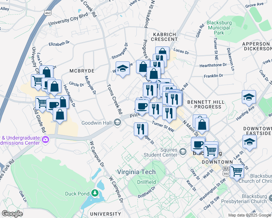The image size is (272, 218).
Task: Select the lowest shopping bag marker by Old Glade Rd
Action: click(60, 116)
